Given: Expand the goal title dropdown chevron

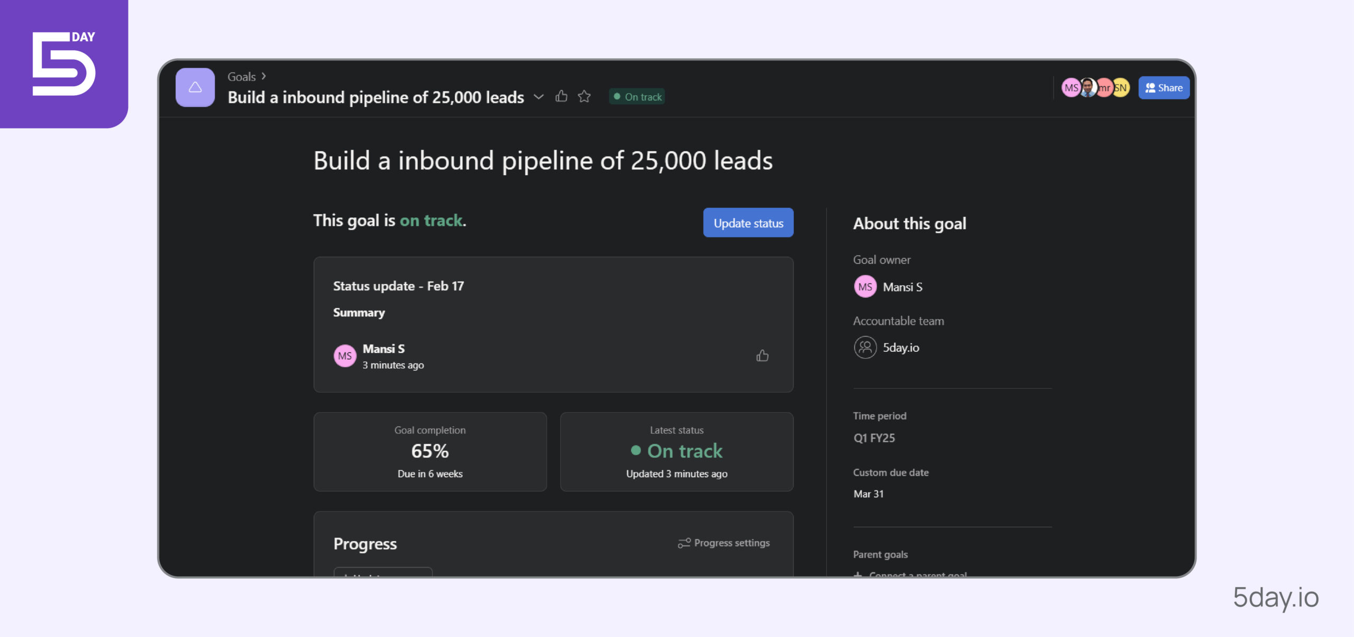Looking at the screenshot, I should tap(539, 95).
